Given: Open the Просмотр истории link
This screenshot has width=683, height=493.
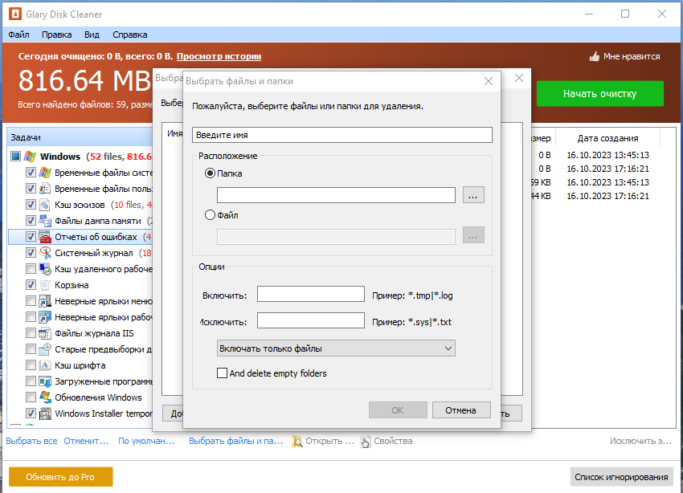Looking at the screenshot, I should [219, 56].
